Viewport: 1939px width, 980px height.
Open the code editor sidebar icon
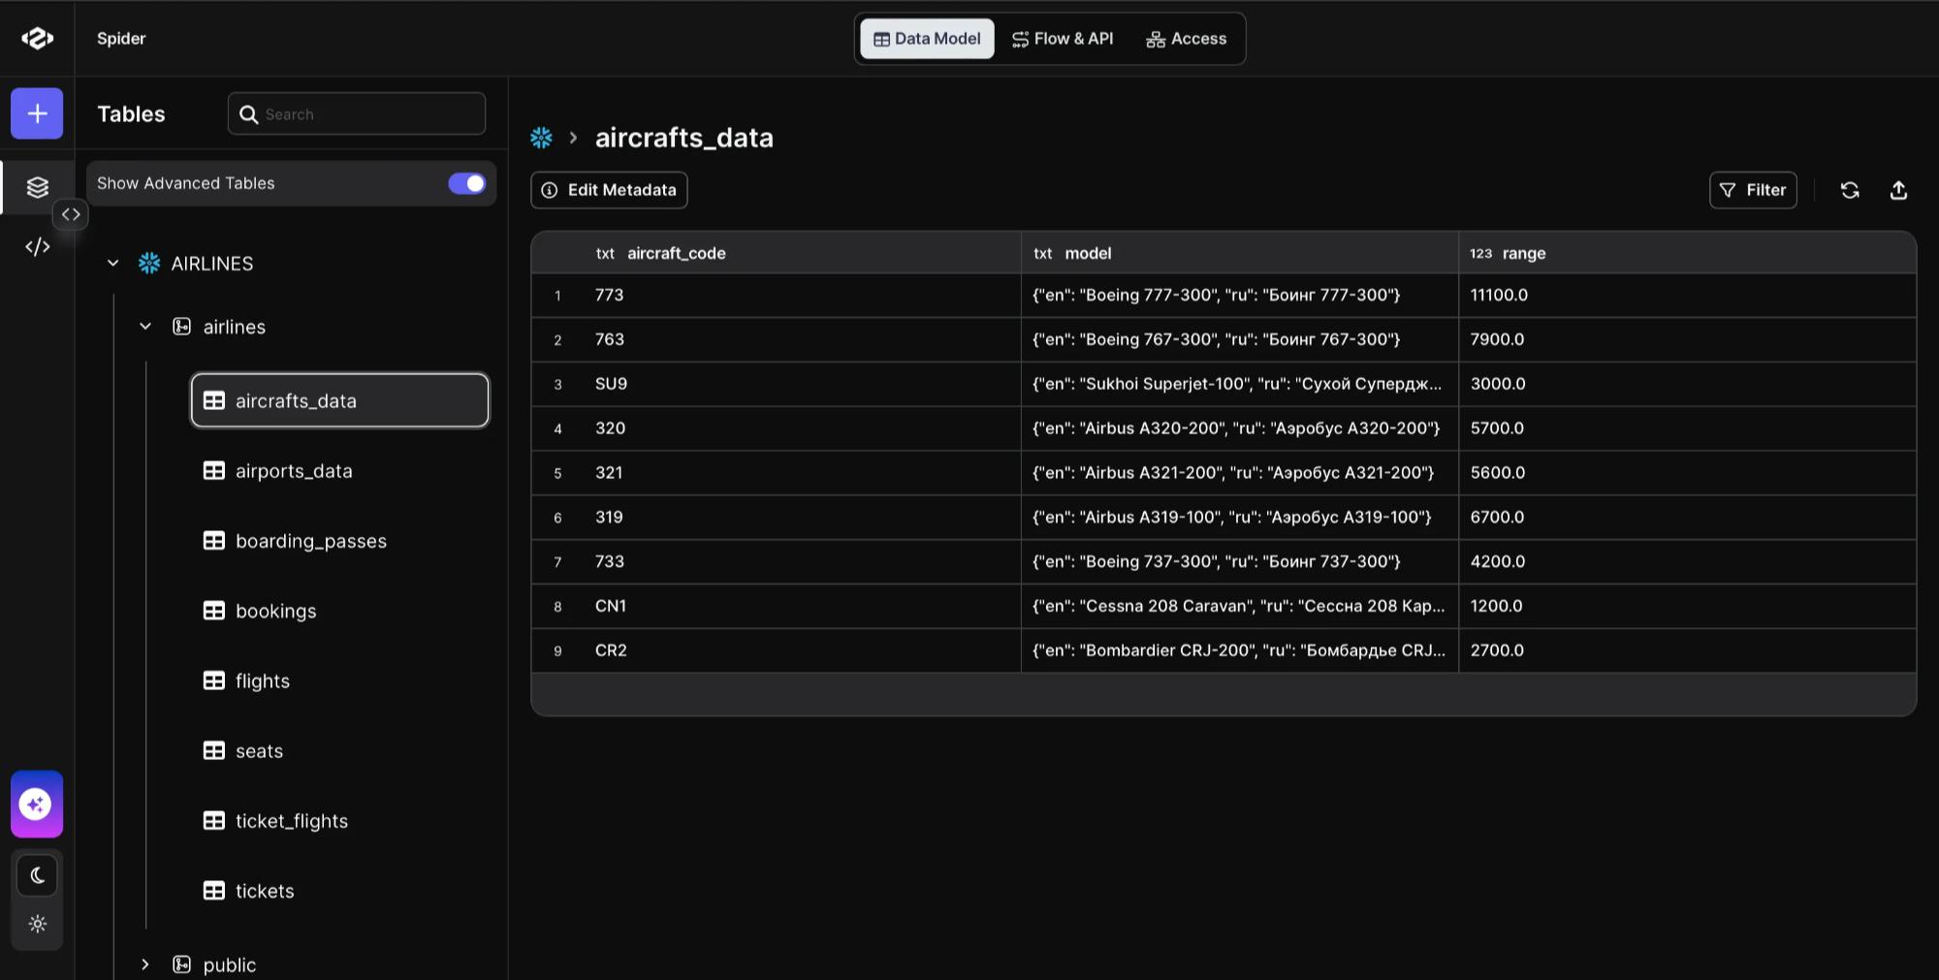coord(37,247)
